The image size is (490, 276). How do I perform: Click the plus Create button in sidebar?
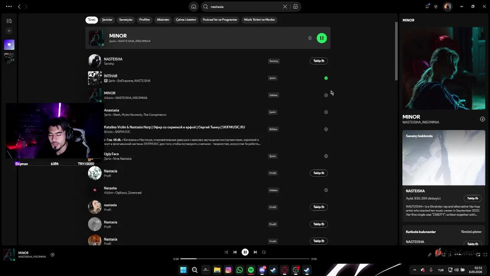(x=9, y=31)
